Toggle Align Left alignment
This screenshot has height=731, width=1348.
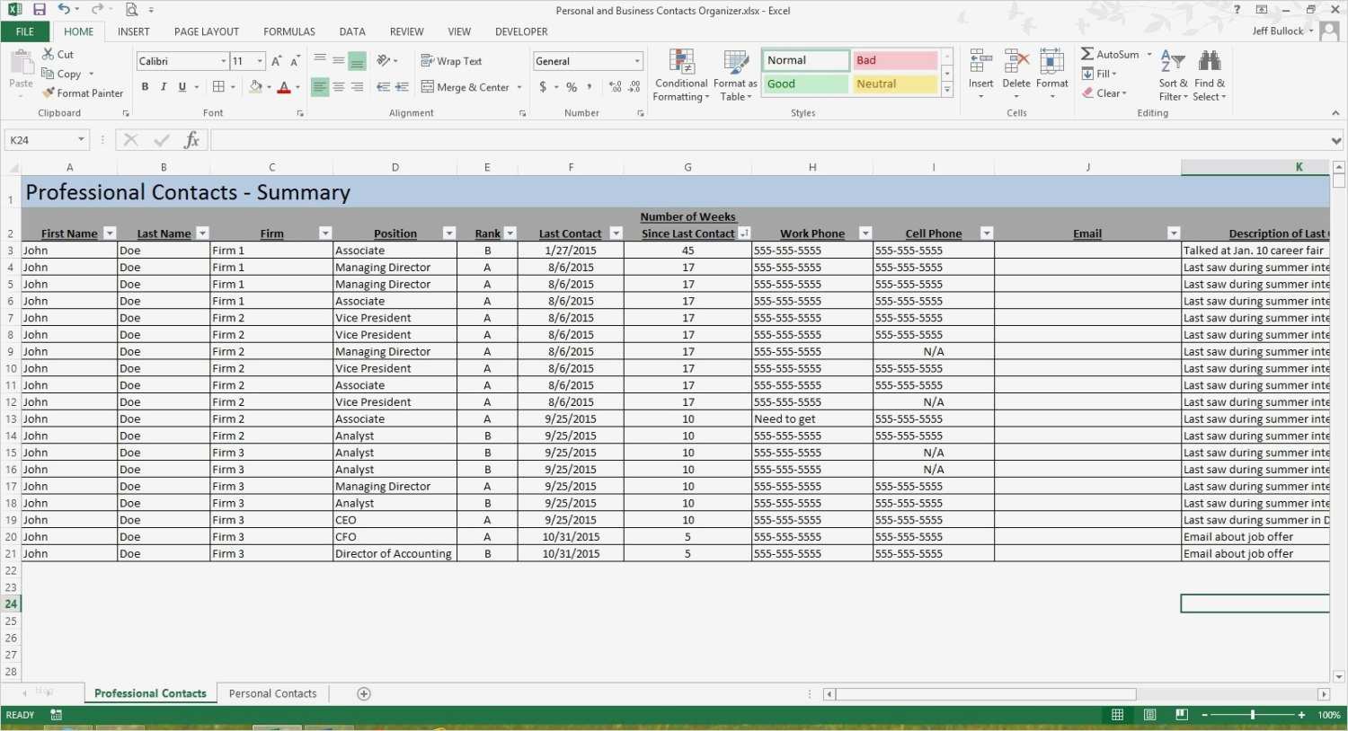[x=320, y=87]
